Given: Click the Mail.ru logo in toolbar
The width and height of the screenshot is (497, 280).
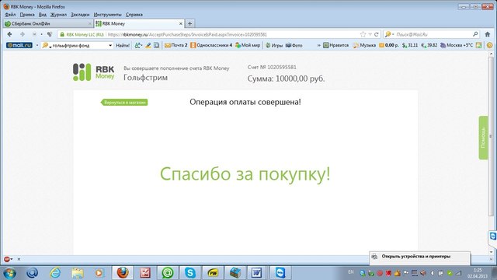Looking at the screenshot, I should pyautogui.click(x=19, y=45).
